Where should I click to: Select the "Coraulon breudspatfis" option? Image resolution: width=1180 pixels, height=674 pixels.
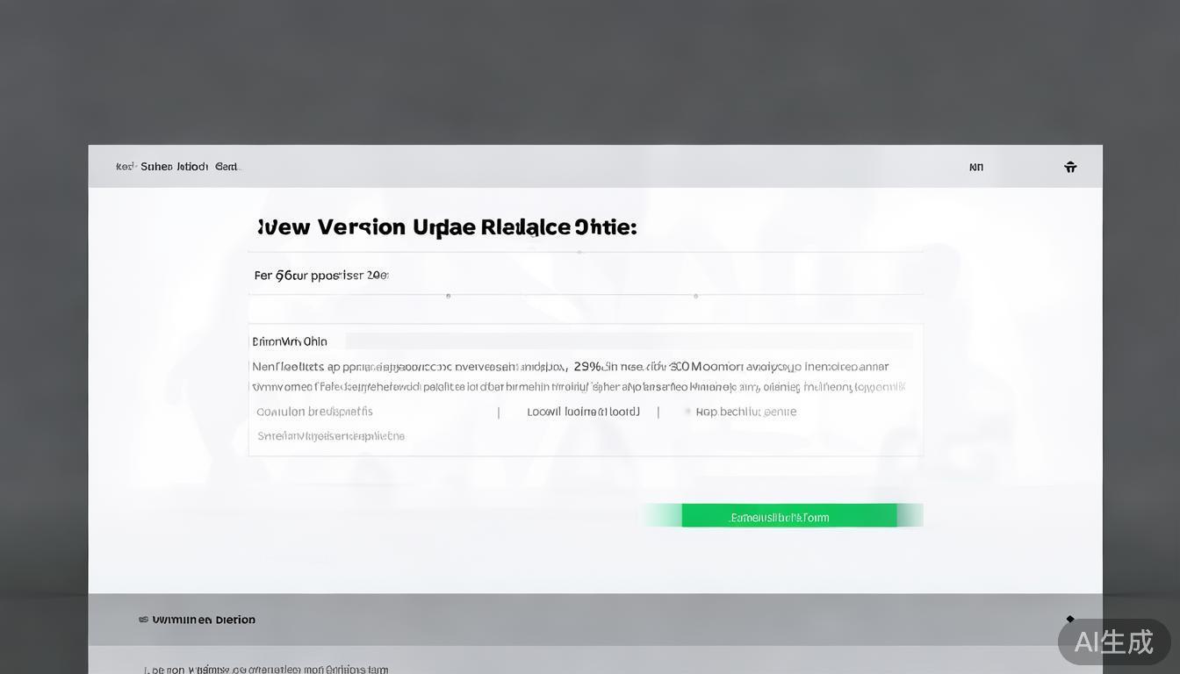point(314,412)
